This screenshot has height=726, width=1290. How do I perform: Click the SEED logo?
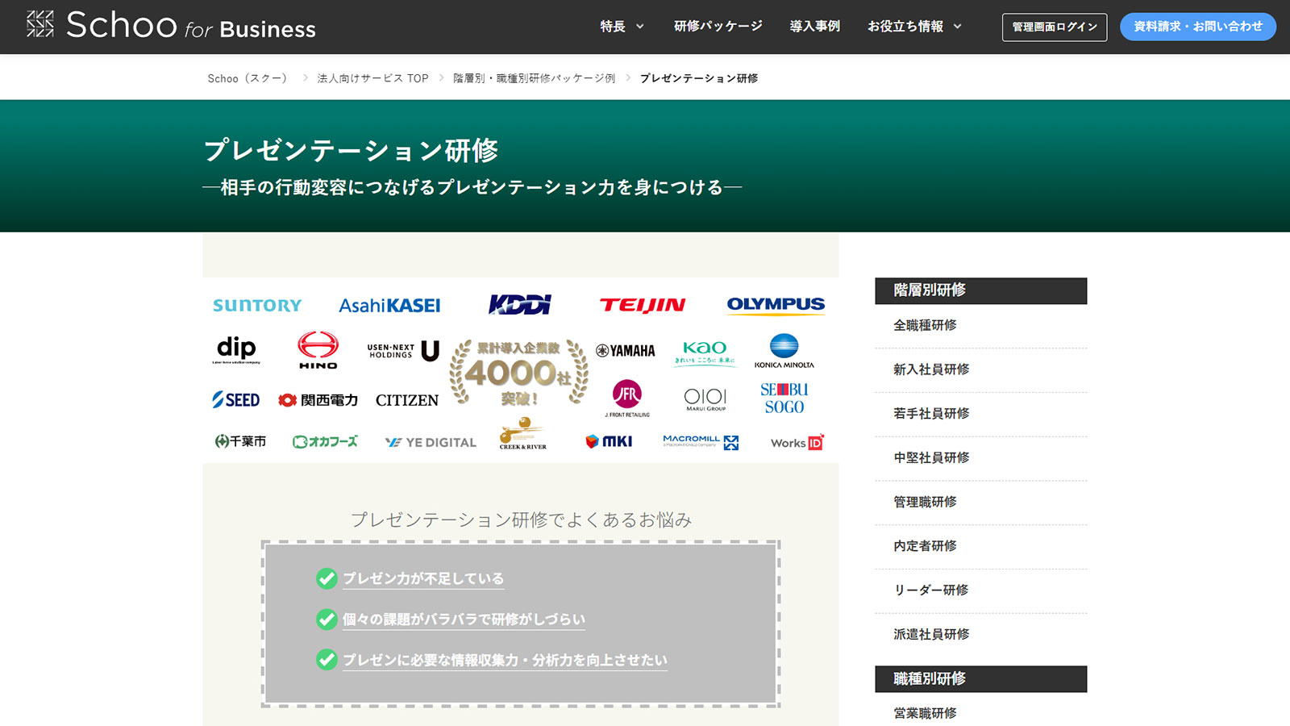235,400
